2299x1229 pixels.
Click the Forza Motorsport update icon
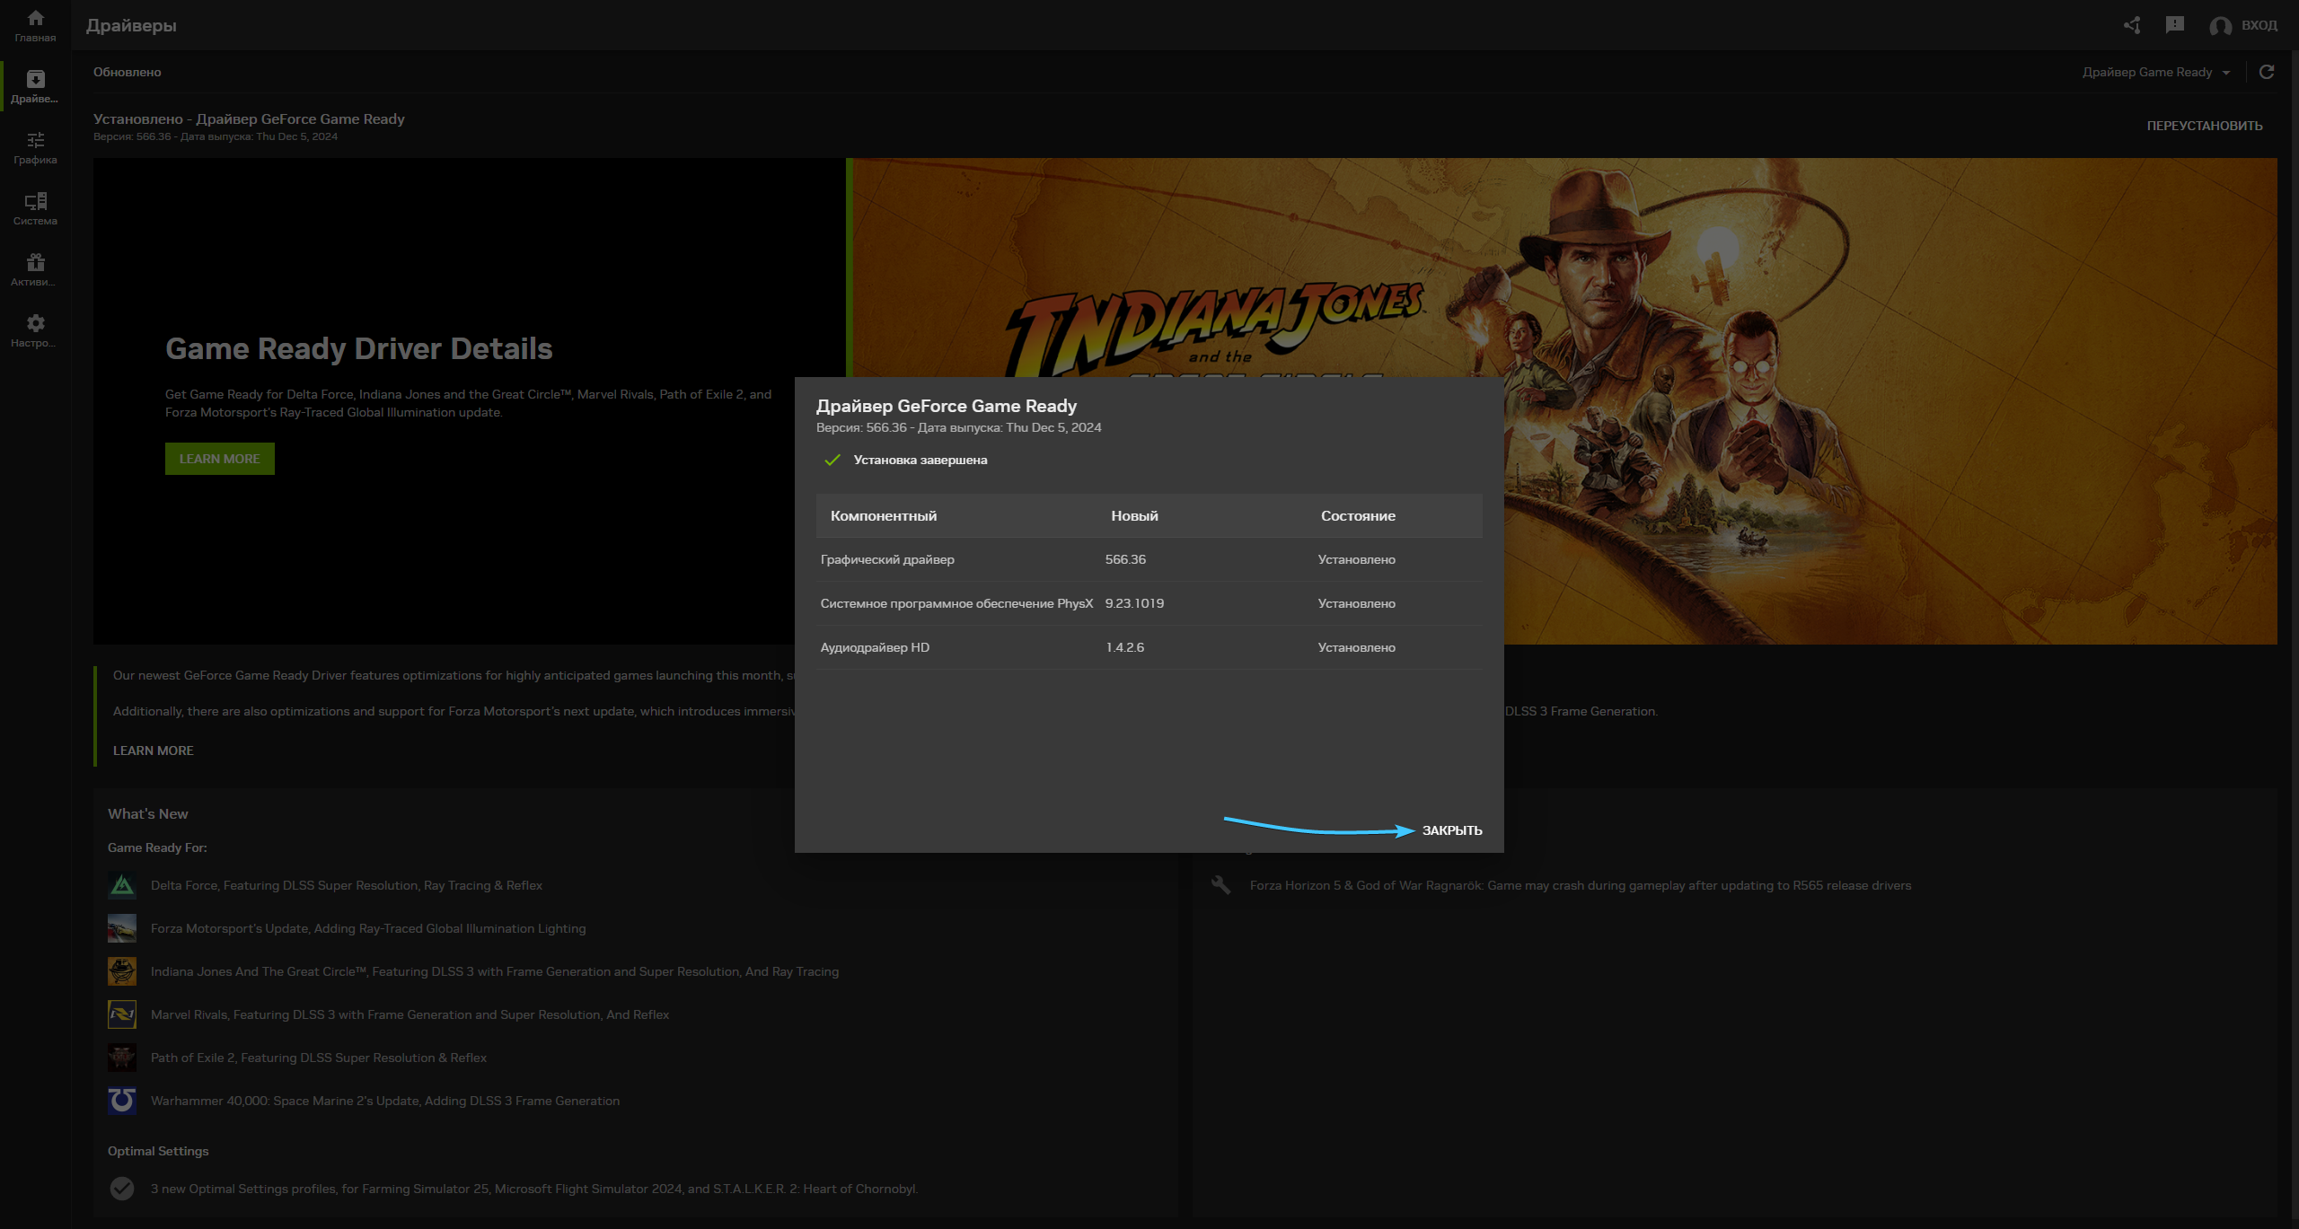coord(122,928)
